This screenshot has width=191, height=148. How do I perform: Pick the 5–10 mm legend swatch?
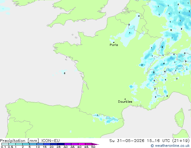(x=33, y=144)
